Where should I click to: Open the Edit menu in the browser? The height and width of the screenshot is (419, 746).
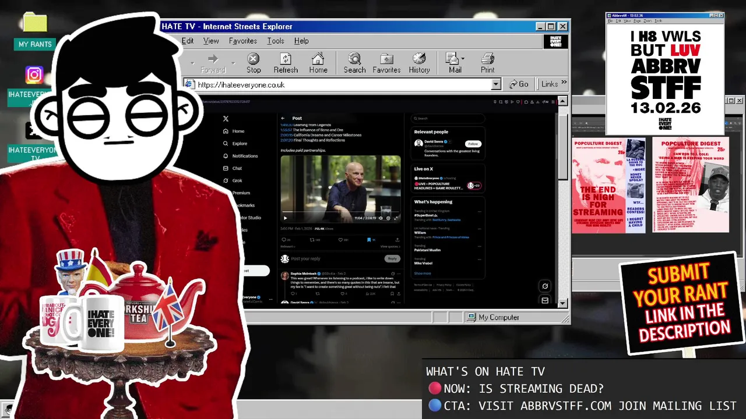[188, 41]
